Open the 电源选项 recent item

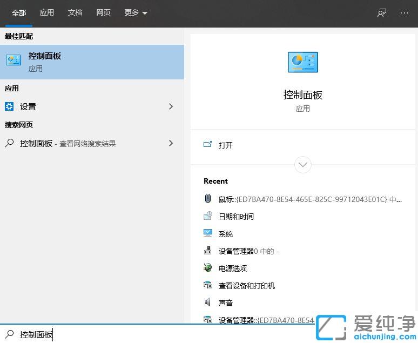(x=232, y=268)
